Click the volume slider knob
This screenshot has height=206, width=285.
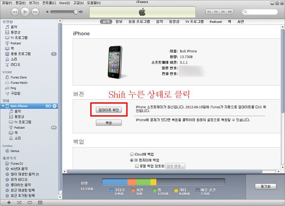click(x=76, y=12)
